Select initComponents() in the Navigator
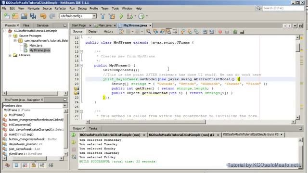The image size is (308, 173). 20,125
